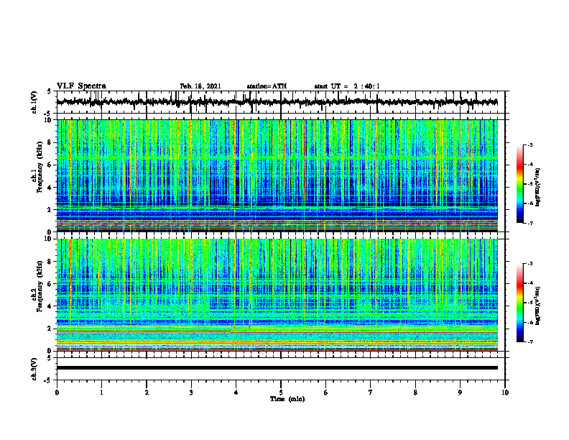This screenshot has height=440, width=569.
Task: Select the date text "Feb. 18, 2021"
Action: tap(200, 86)
